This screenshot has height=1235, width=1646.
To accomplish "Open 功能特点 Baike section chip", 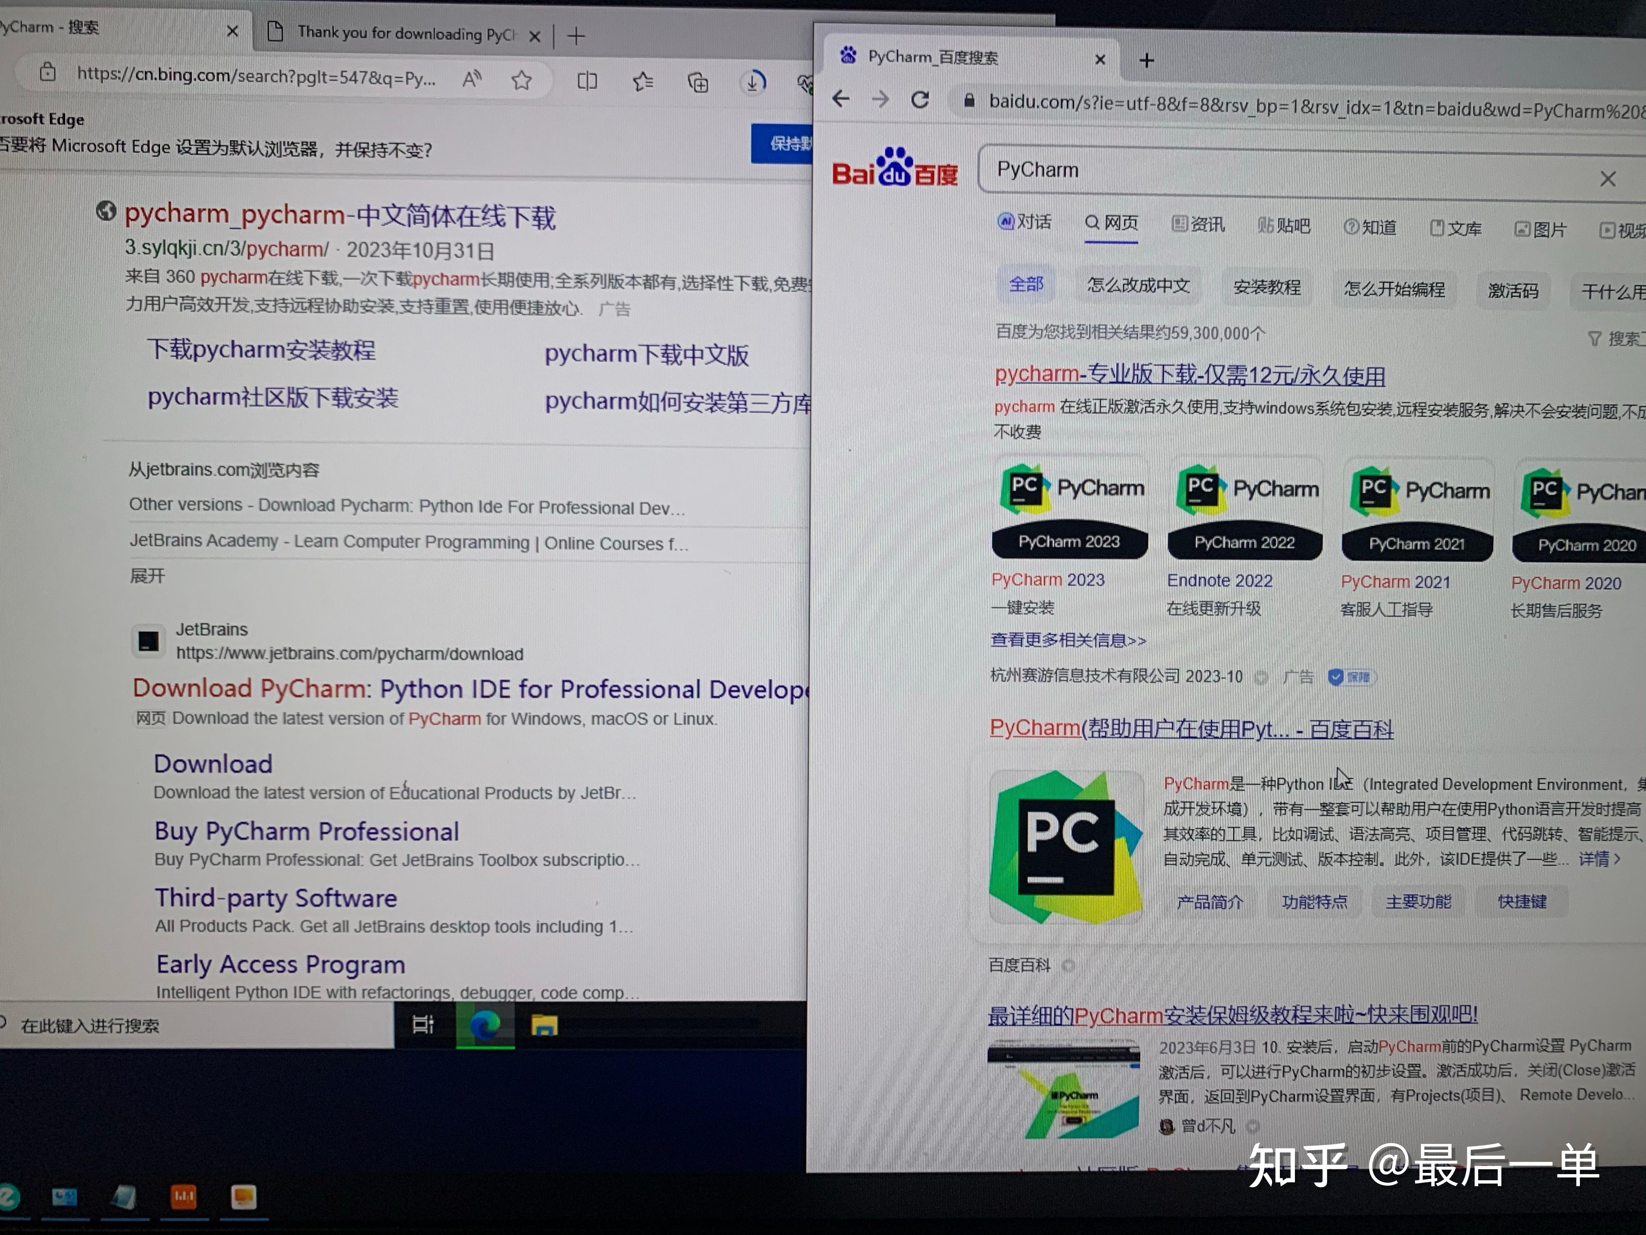I will tap(1314, 901).
